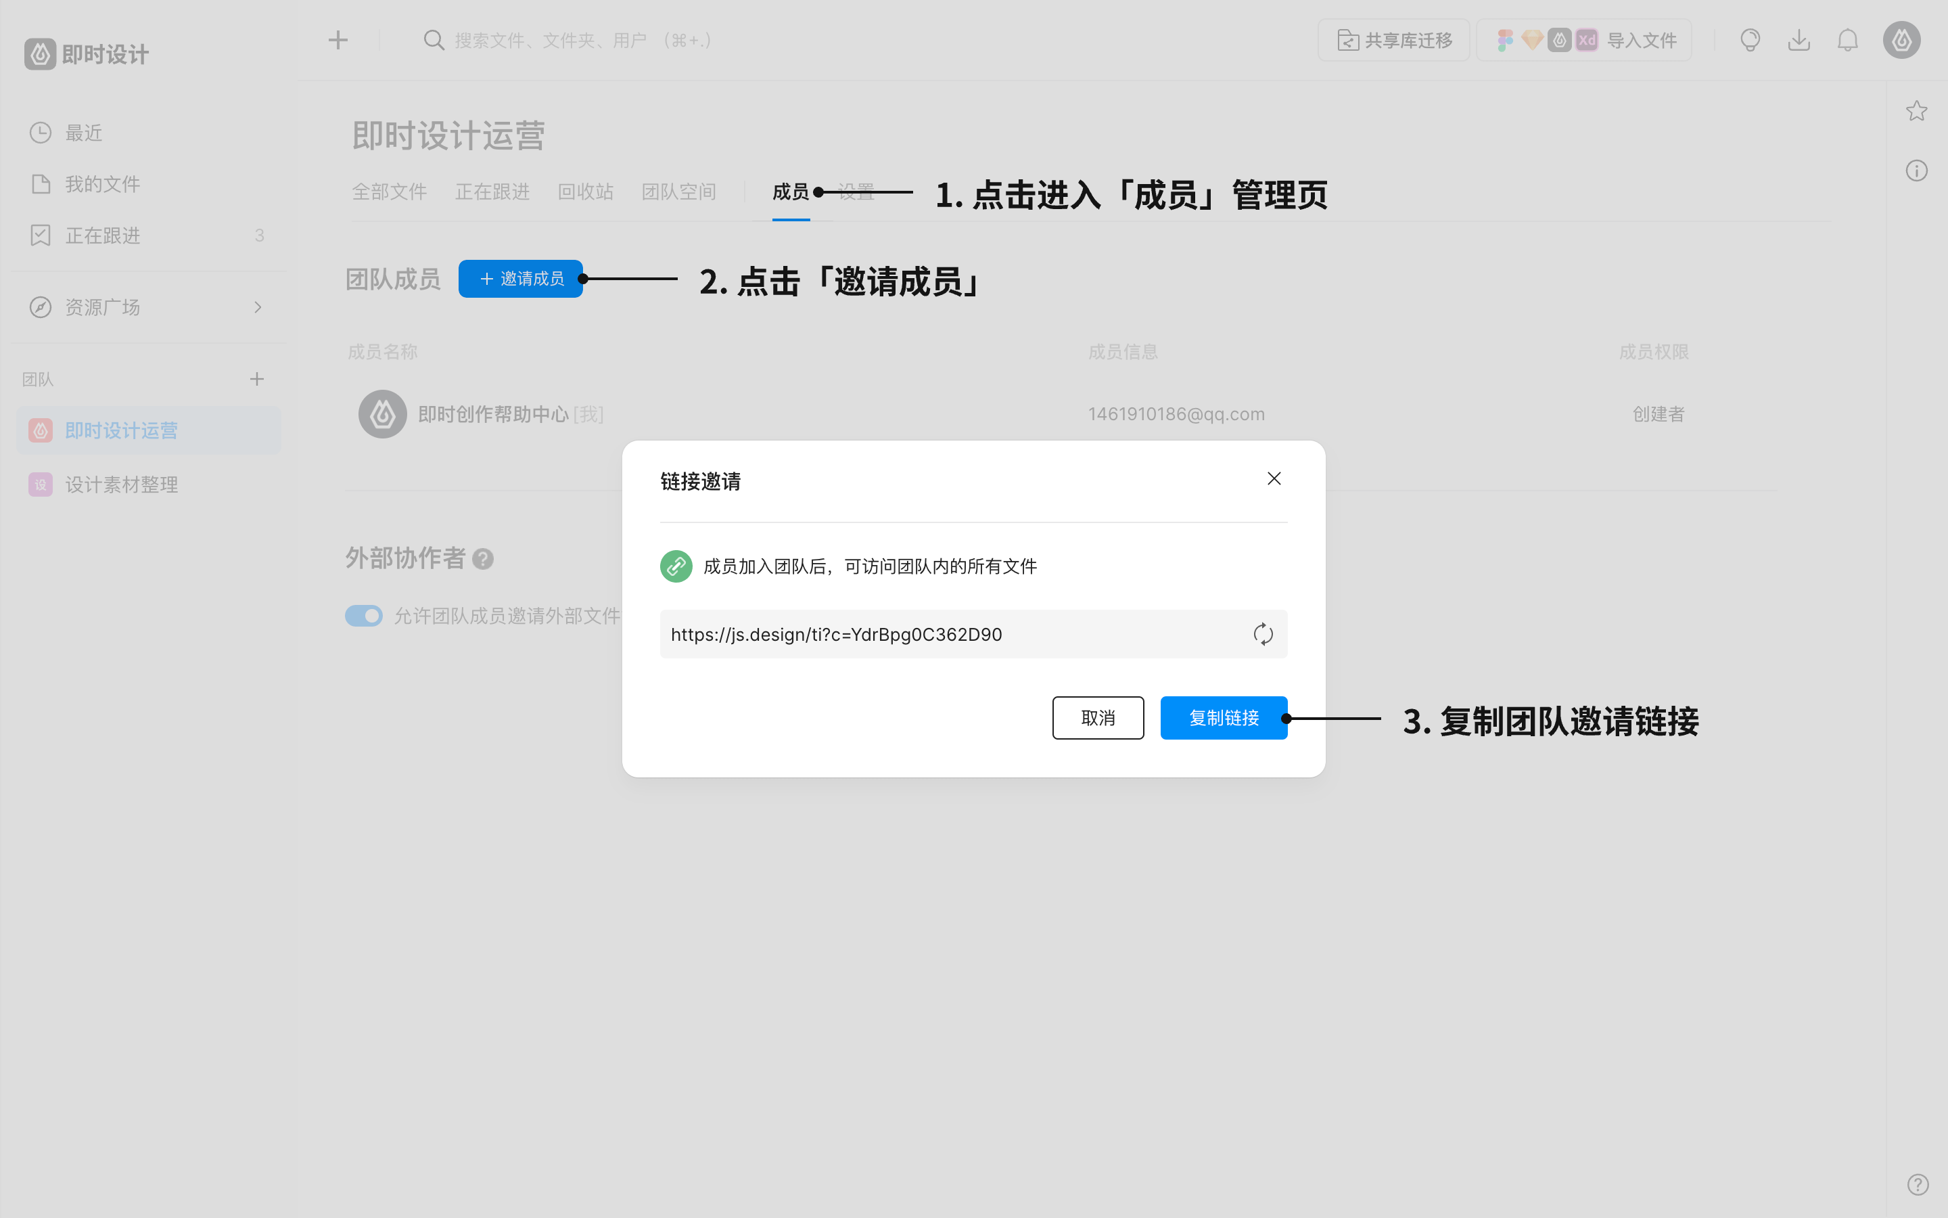Select 设计素材整理 team in sidebar
The image size is (1948, 1218).
(x=121, y=485)
